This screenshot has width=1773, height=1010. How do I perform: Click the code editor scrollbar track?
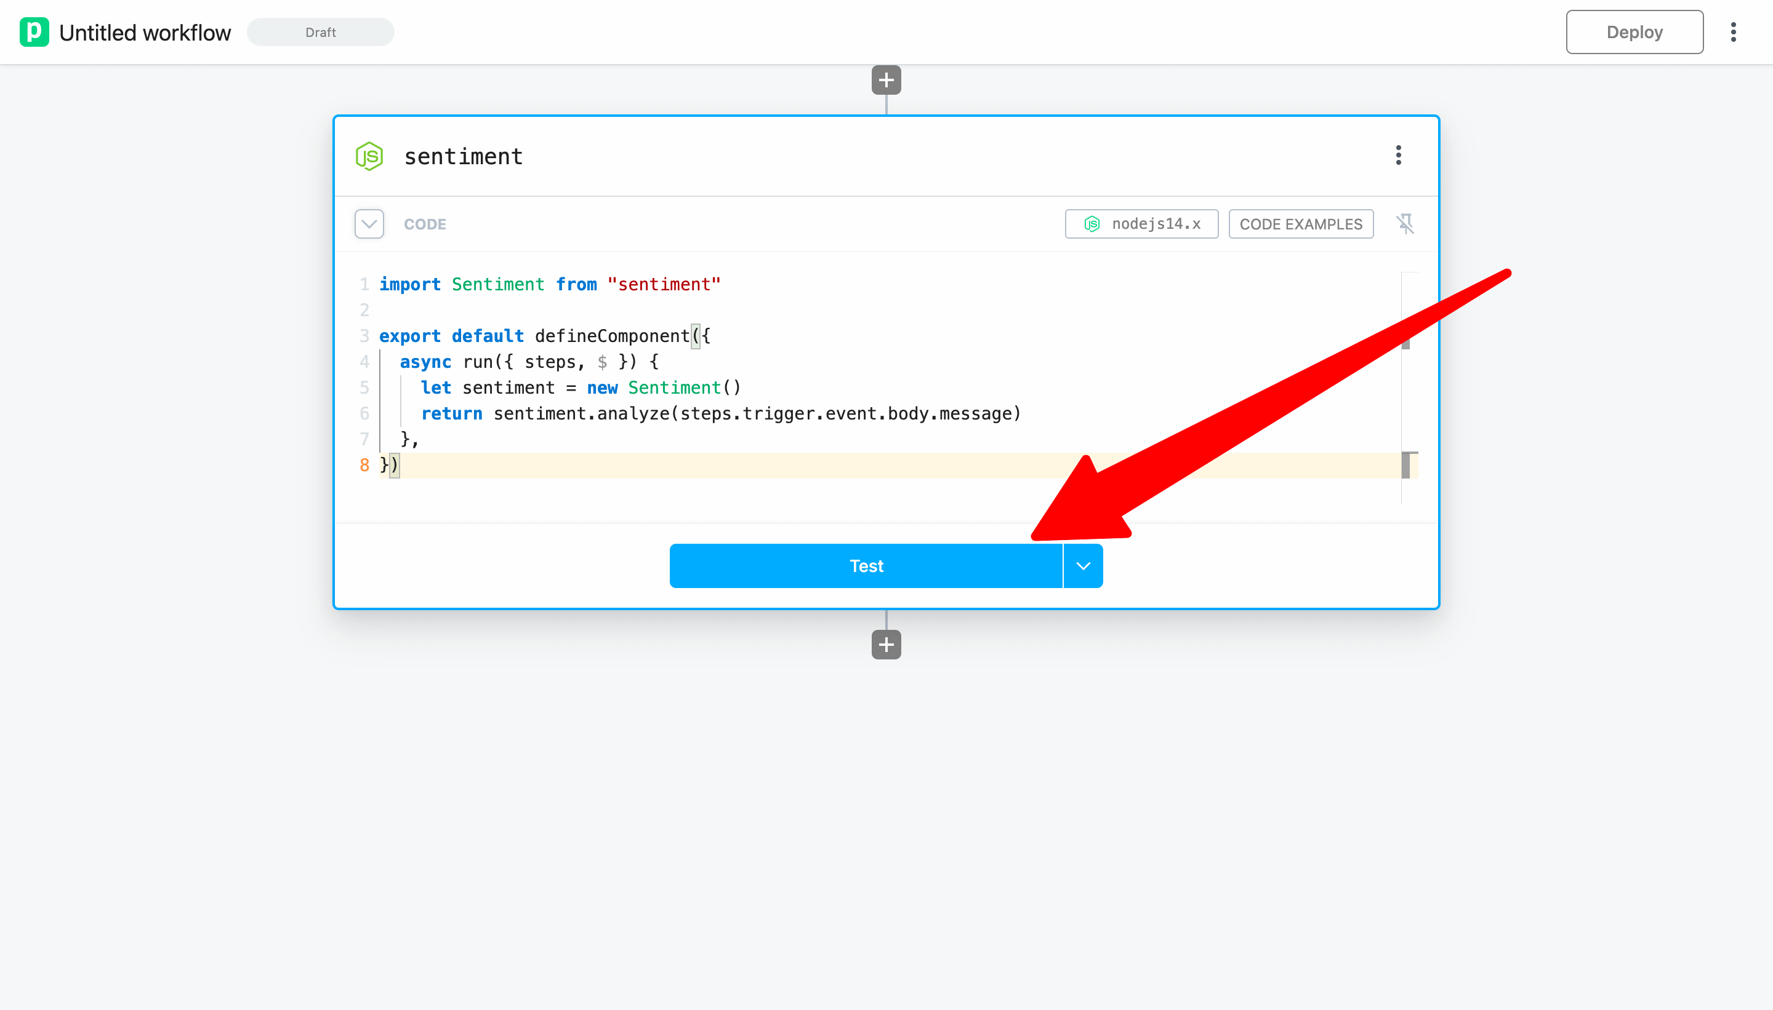[x=1409, y=402]
